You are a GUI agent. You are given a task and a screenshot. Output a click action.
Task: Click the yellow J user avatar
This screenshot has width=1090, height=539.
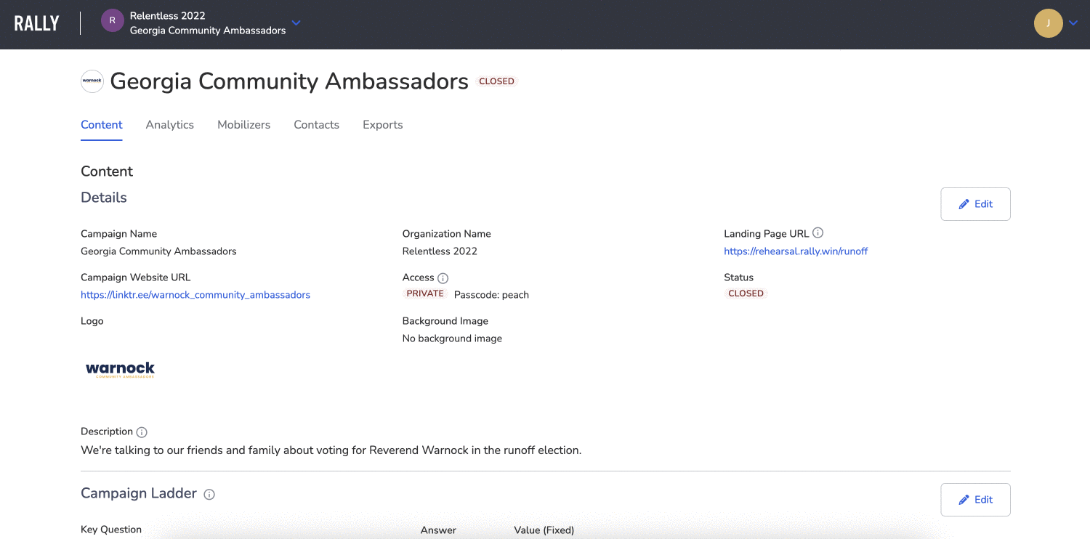(1048, 23)
